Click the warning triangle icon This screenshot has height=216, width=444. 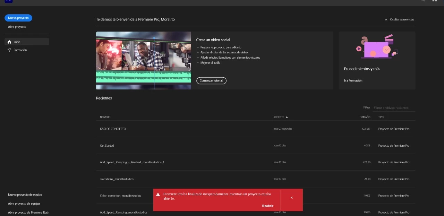point(158,195)
